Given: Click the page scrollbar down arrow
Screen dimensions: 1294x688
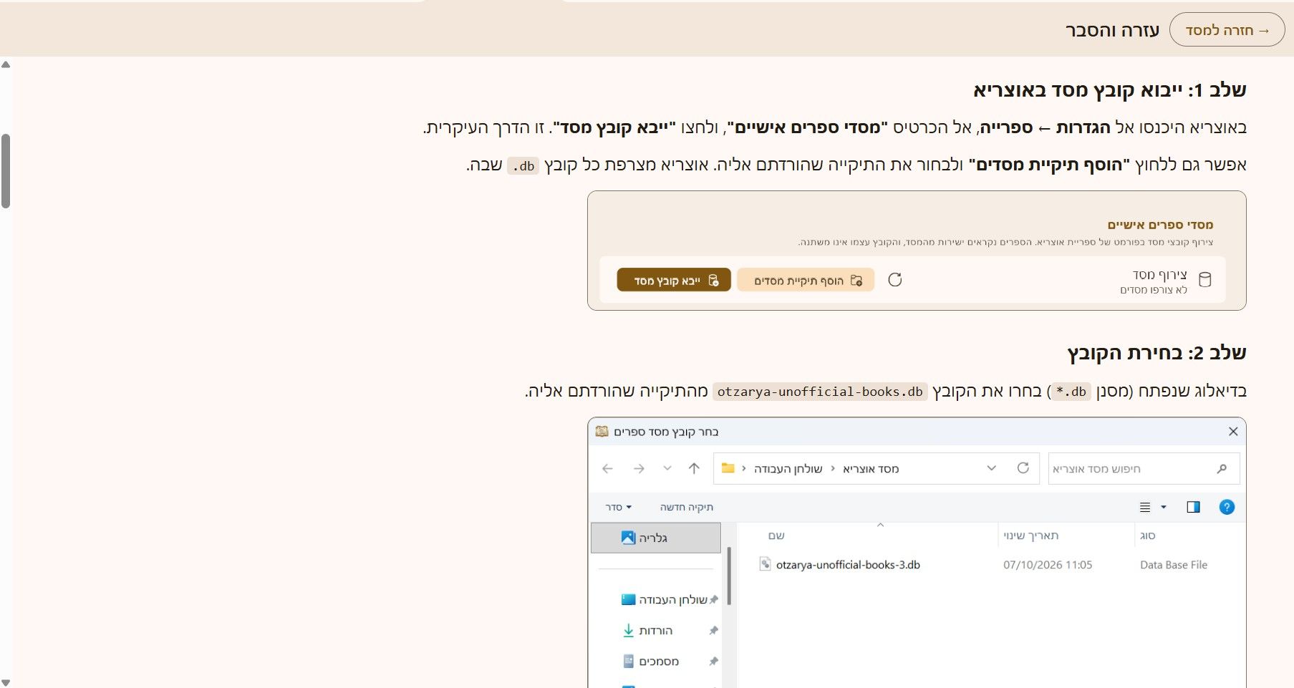Looking at the screenshot, I should tap(6, 682).
